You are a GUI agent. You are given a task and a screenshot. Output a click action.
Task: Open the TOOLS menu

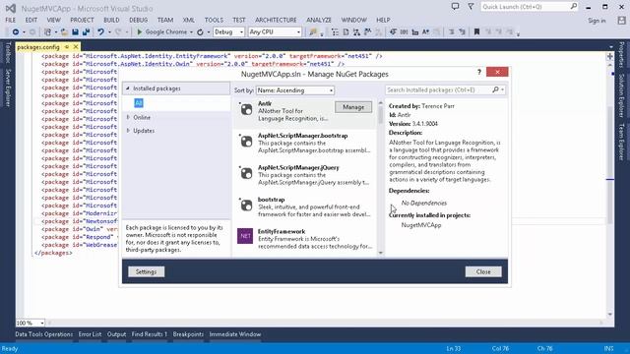pyautogui.click(x=214, y=20)
